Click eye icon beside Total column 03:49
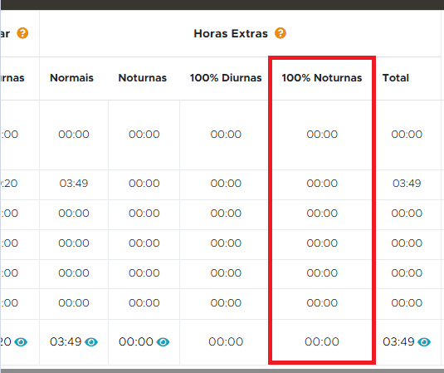 424,342
